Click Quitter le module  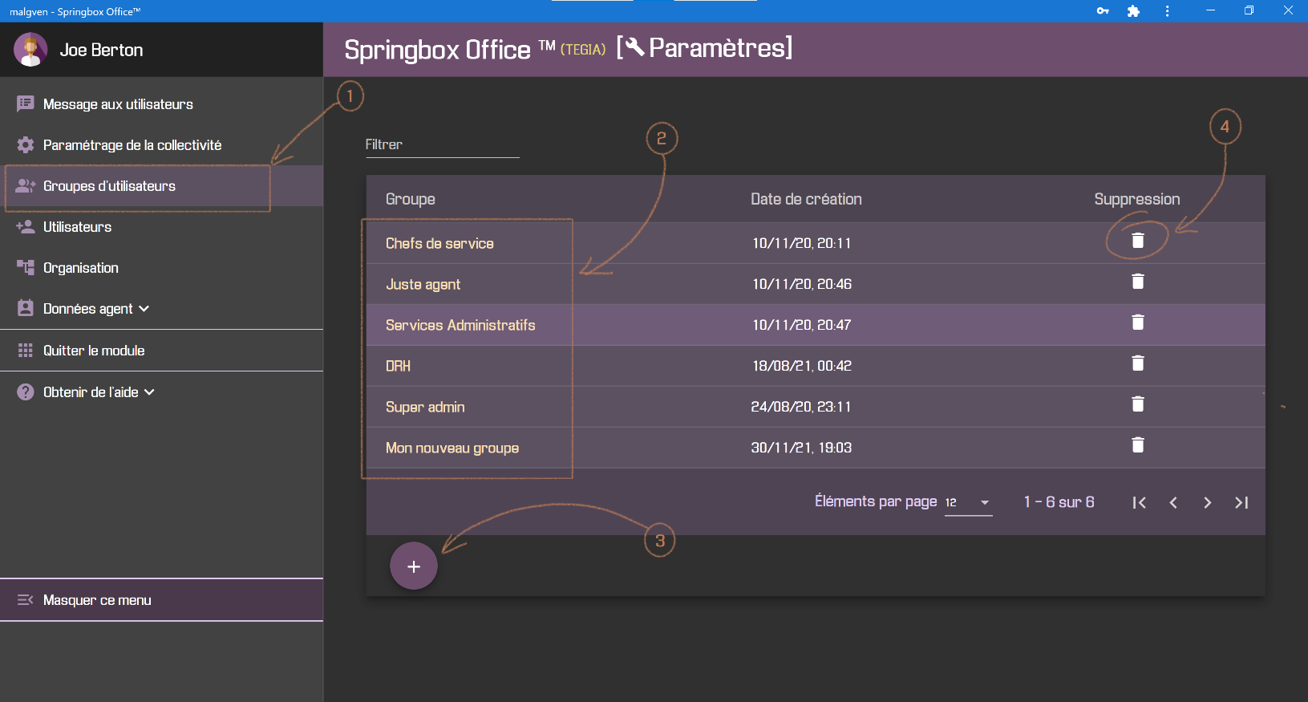(x=161, y=351)
